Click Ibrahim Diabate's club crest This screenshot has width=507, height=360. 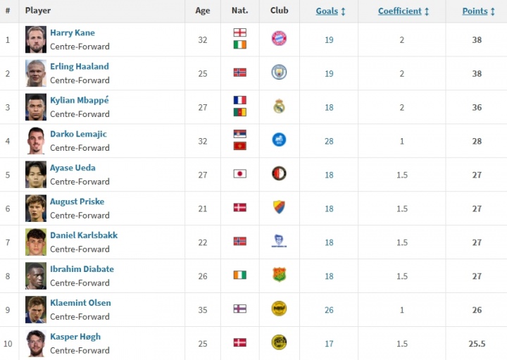(279, 275)
